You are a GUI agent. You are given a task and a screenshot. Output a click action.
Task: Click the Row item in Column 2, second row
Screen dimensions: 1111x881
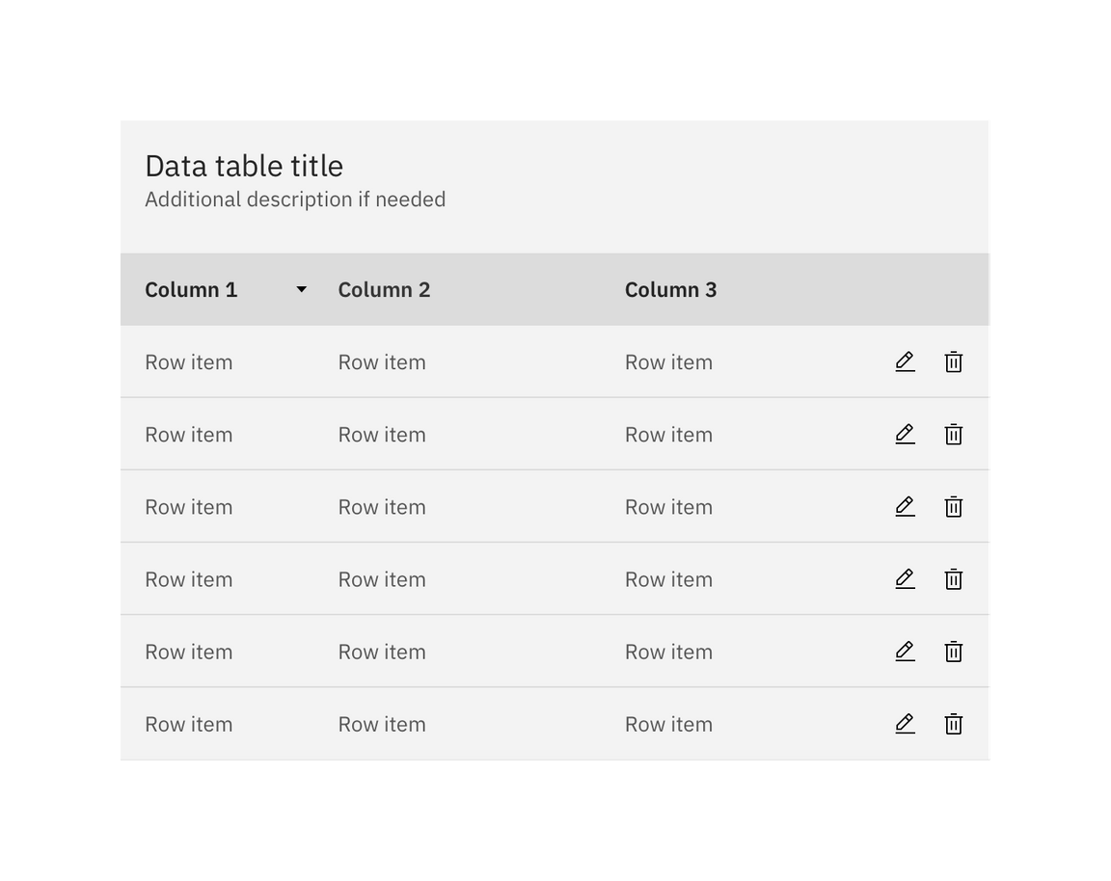(x=382, y=434)
